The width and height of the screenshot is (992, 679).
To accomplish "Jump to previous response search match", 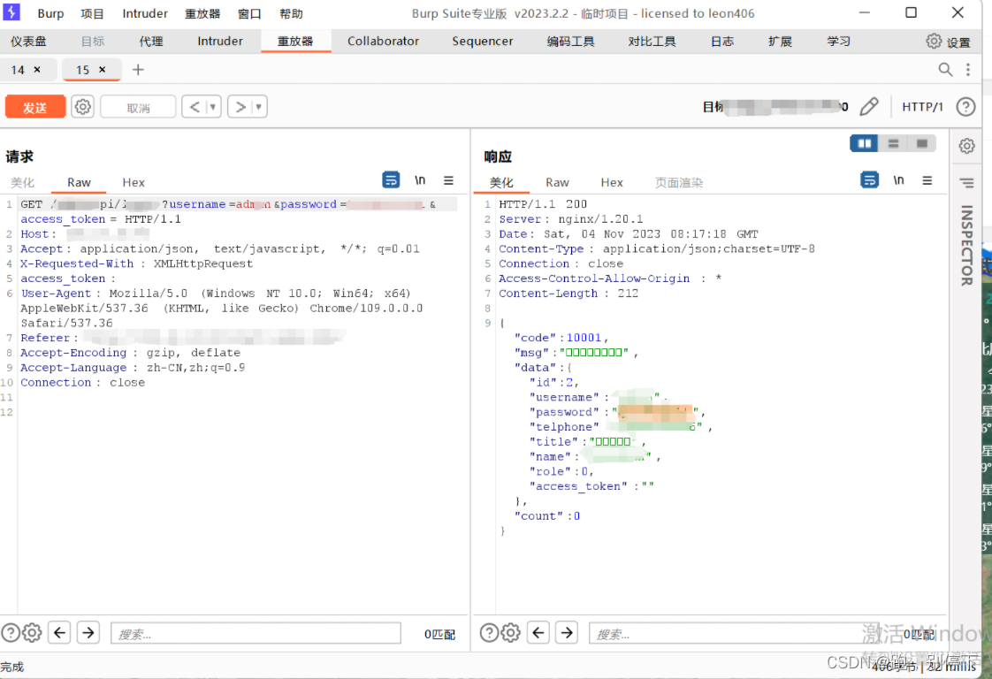I will [x=538, y=632].
